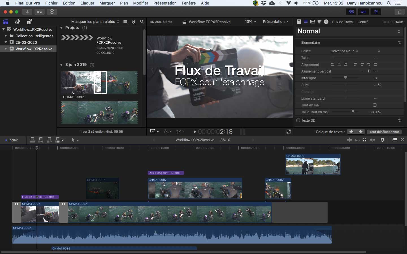Screen dimensions: 407x254
Task: Open the Élaguer menu
Action: click(87, 3)
